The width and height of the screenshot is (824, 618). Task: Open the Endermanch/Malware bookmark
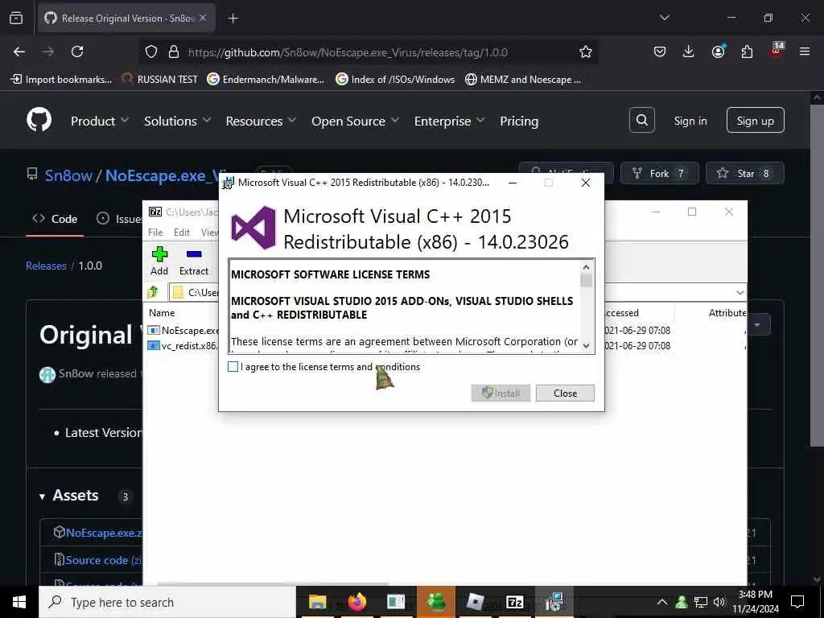tap(266, 80)
